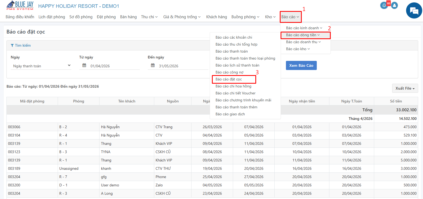Click the Từ ngày date field 01/04/2026

[x=109, y=66]
